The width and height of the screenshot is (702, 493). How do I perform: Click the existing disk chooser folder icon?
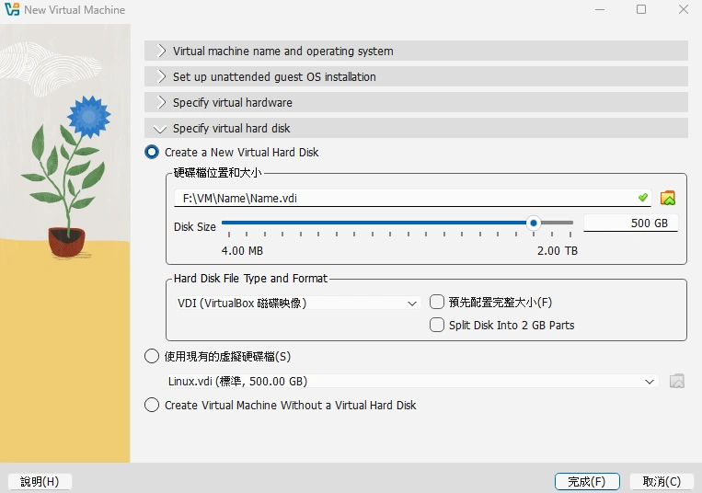[677, 381]
